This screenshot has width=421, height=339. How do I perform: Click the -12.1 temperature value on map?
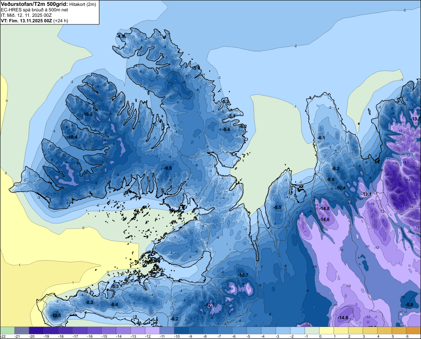[209, 305]
